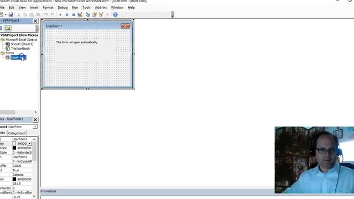Switch to the Categorized properties tab
Viewport: 354px width, 199px height.
point(16,133)
